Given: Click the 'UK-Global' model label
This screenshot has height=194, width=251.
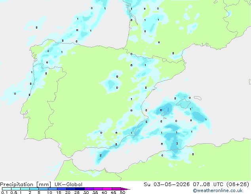Looking at the screenshot, I should (x=68, y=184).
